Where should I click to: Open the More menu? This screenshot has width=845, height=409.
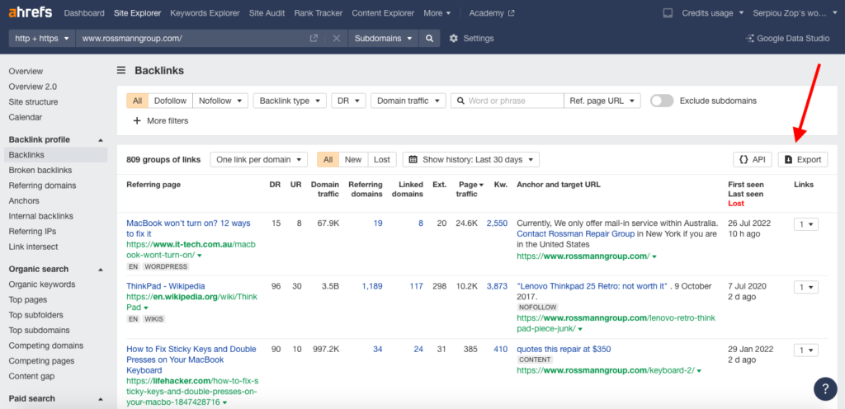tap(437, 13)
